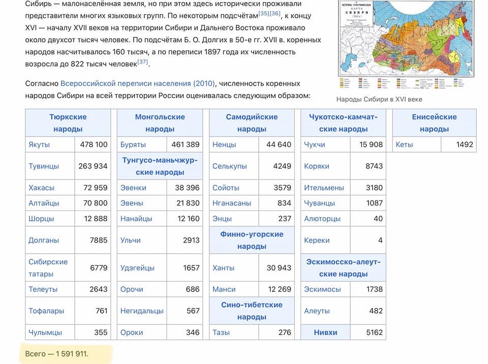Image resolution: width=488 pixels, height=364 pixels.
Task: Click the Ненцы link
Action: tap(224, 144)
